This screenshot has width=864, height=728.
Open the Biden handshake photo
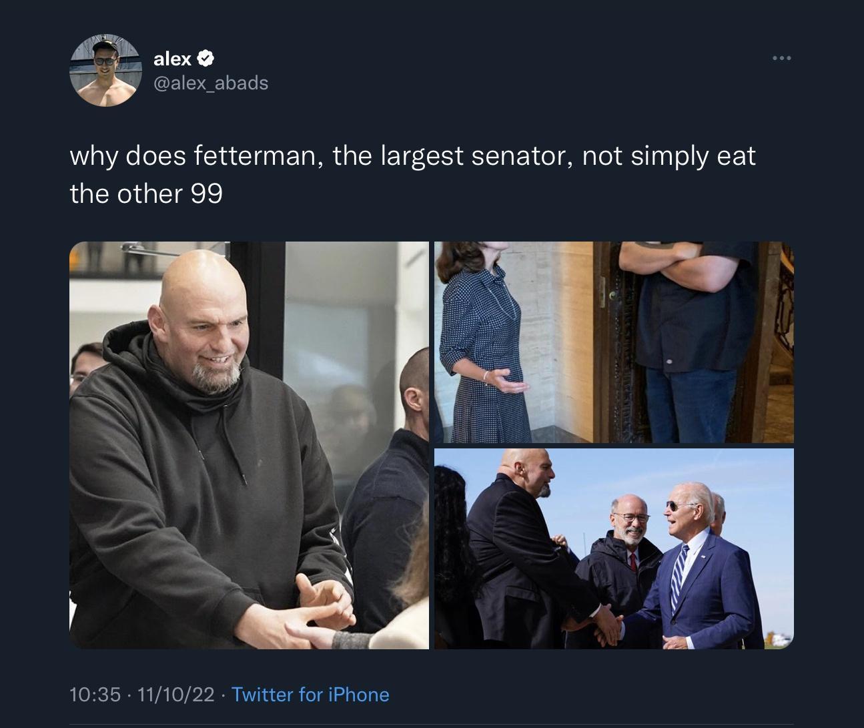coord(614,547)
